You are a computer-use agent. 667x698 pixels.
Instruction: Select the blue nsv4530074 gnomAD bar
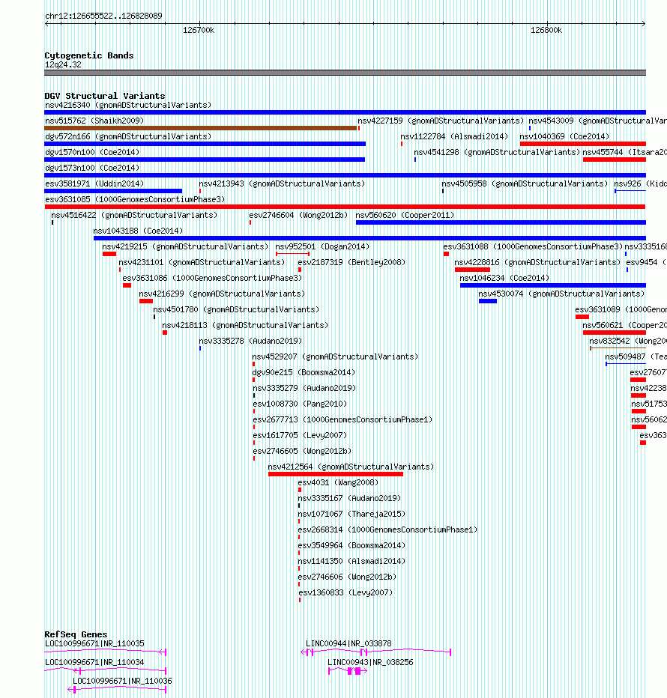click(x=488, y=301)
